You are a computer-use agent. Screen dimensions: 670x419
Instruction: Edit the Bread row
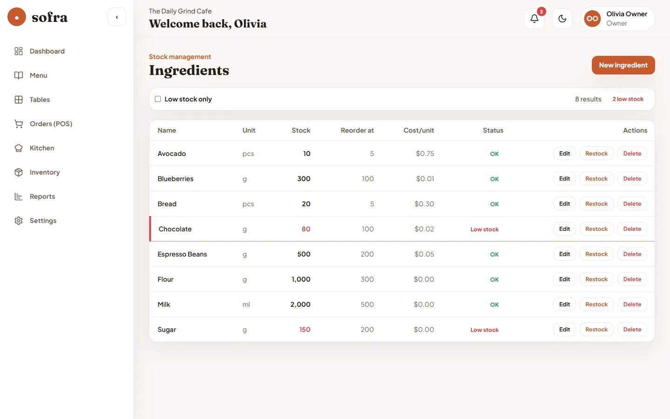tap(564, 204)
